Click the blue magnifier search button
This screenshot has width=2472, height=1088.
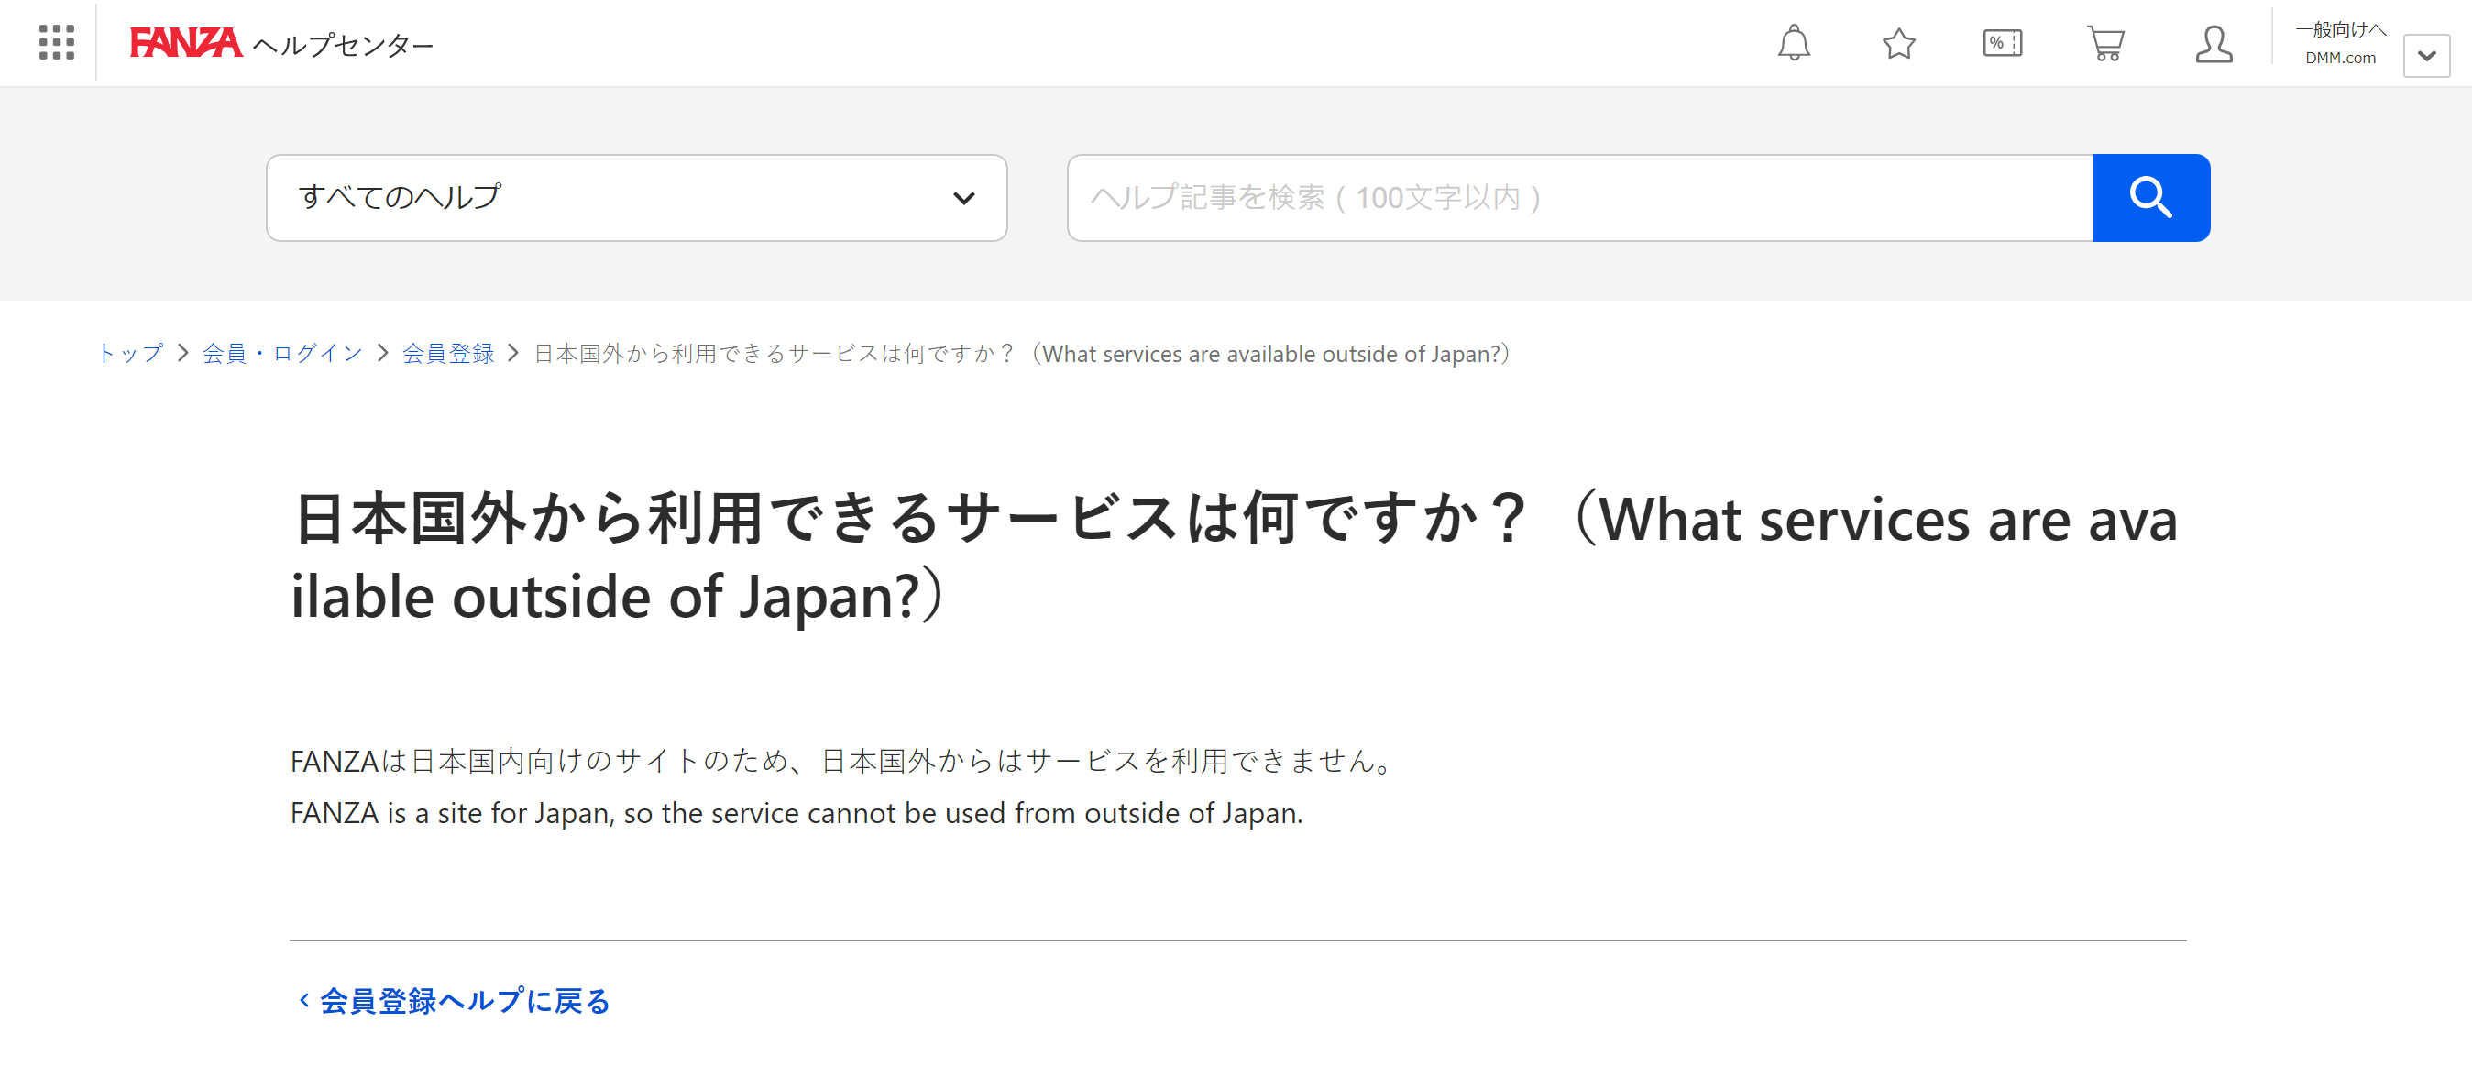coord(2150,198)
